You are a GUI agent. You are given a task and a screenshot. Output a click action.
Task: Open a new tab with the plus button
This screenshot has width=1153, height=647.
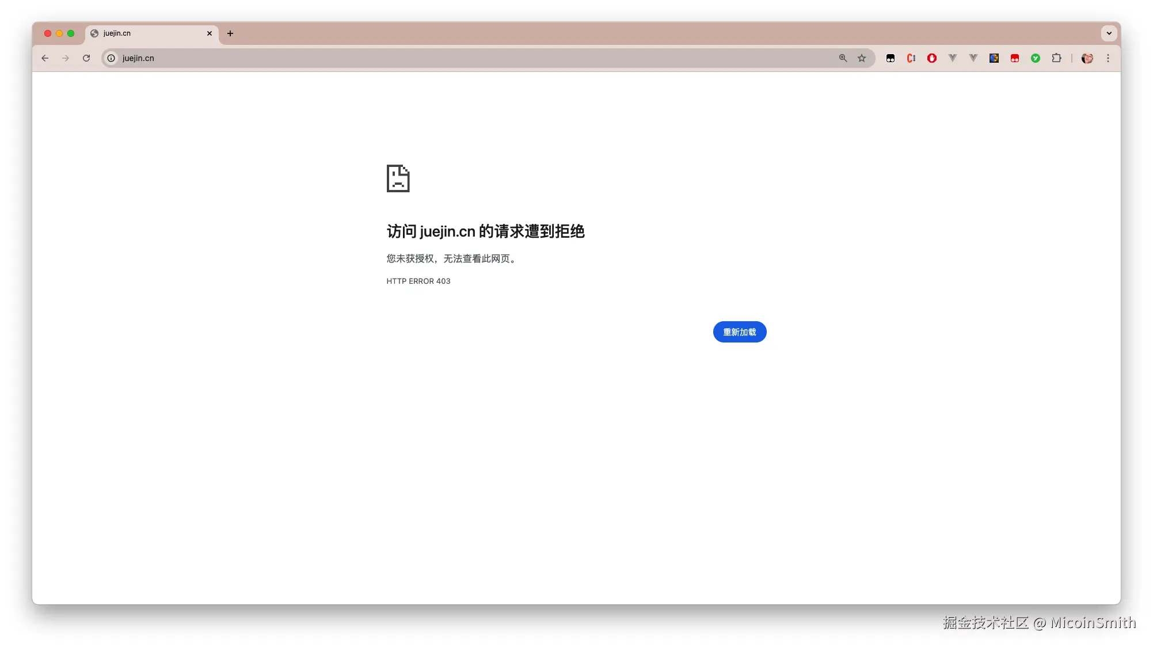[x=230, y=33]
